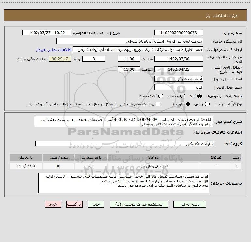The width and height of the screenshot is (251, 242).
Task: Click the need date cell 1402/04/10
Action: pos(26,166)
